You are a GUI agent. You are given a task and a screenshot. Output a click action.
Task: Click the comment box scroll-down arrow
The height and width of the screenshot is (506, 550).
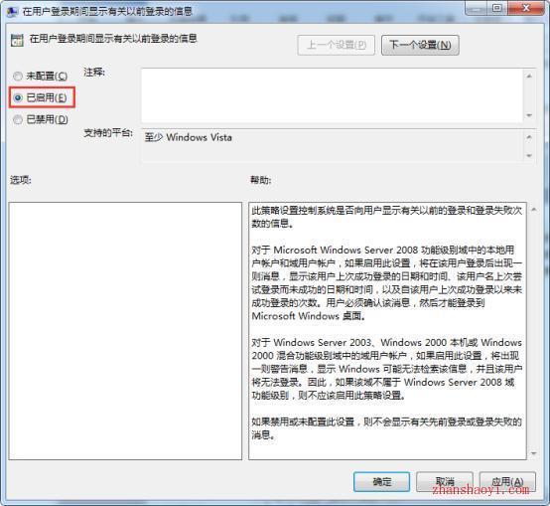click(x=529, y=115)
